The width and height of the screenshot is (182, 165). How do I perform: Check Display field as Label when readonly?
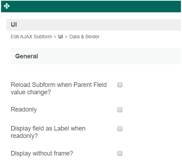[120, 129]
